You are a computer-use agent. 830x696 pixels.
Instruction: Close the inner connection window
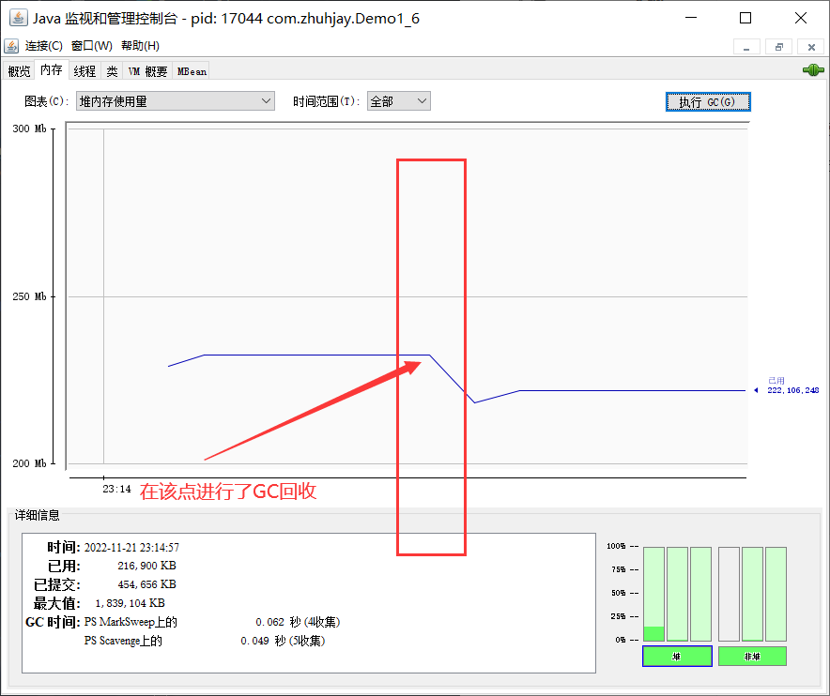pos(809,46)
